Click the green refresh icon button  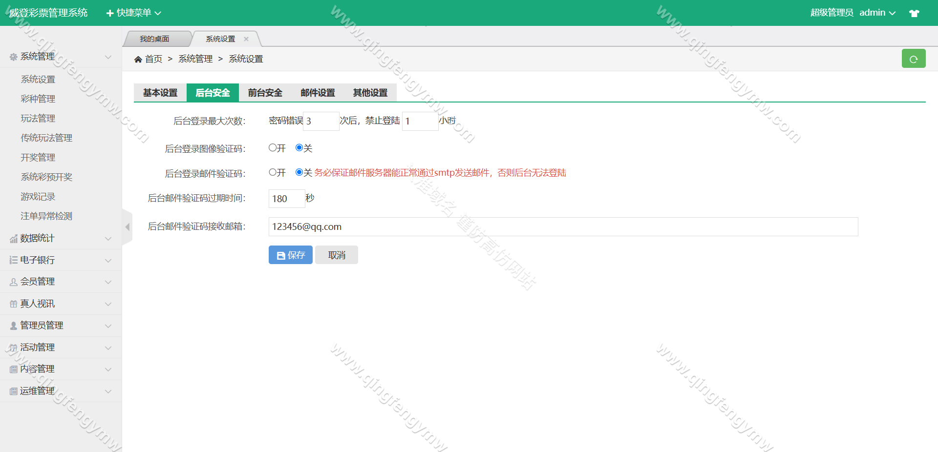tap(913, 59)
